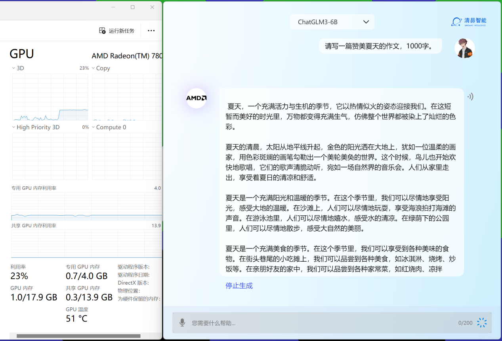Image resolution: width=502 pixels, height=341 pixels.
Task: Collapse the Compute 0 section
Action: click(92, 127)
